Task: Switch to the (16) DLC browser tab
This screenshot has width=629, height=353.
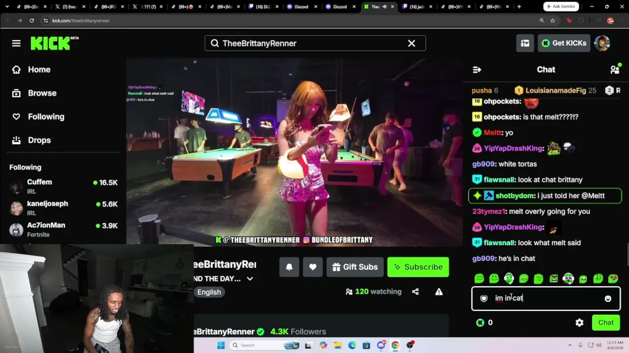Action: 264,6
